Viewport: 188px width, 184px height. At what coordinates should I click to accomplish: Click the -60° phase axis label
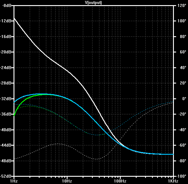coord(182,145)
